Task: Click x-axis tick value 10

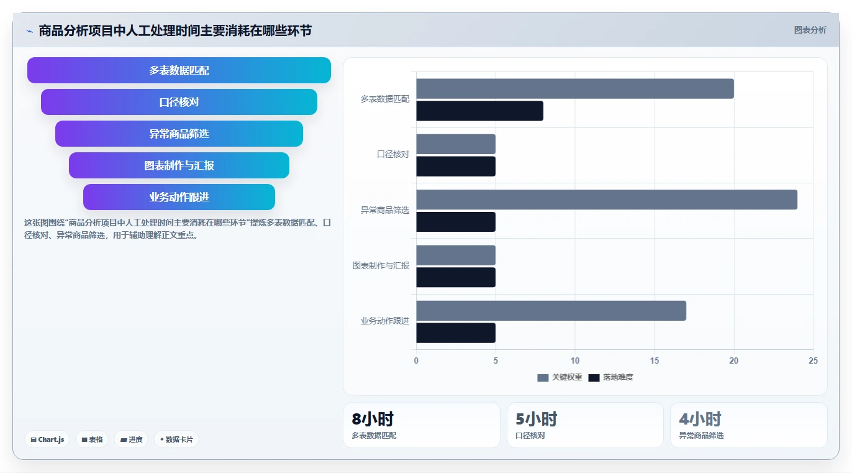Action: [x=575, y=361]
